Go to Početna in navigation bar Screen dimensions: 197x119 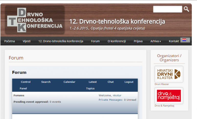[9, 41]
